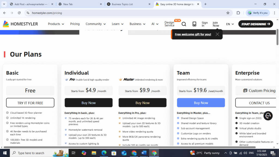Open the Pricing menu item
The image size is (279, 157).
pyautogui.click(x=75, y=24)
